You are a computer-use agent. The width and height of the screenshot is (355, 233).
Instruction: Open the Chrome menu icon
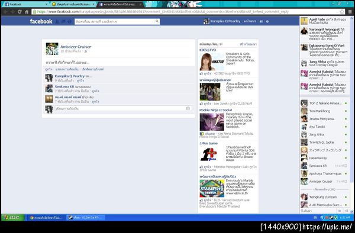click(x=350, y=12)
